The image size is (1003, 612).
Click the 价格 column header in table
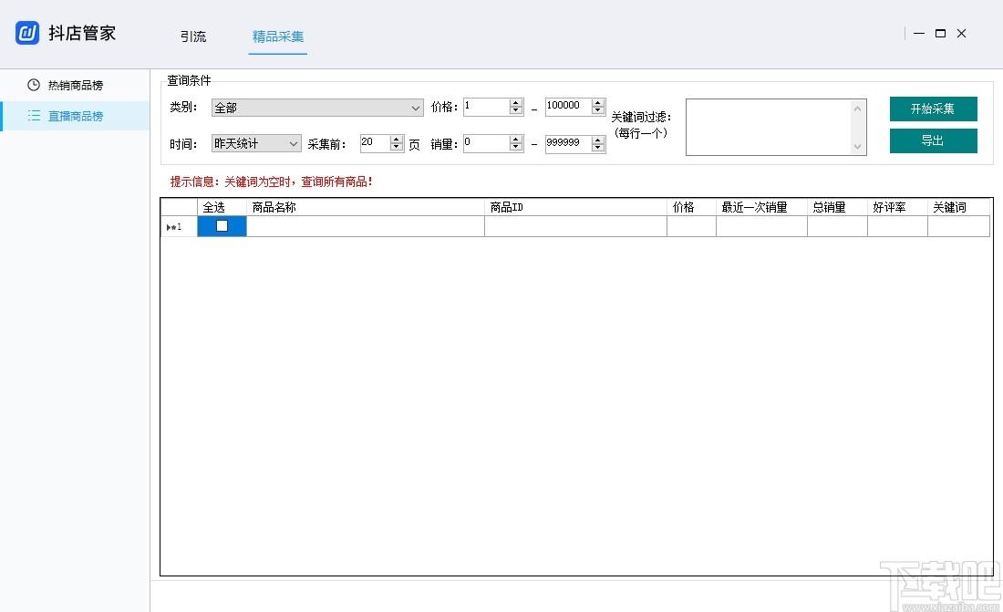point(691,207)
